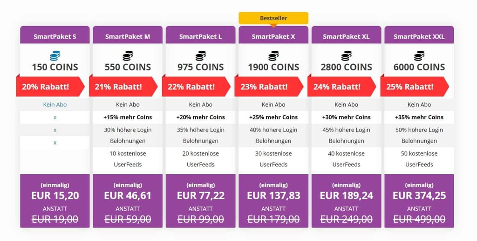
Task: Click the yellow Bestseller badge
Action: point(273,18)
